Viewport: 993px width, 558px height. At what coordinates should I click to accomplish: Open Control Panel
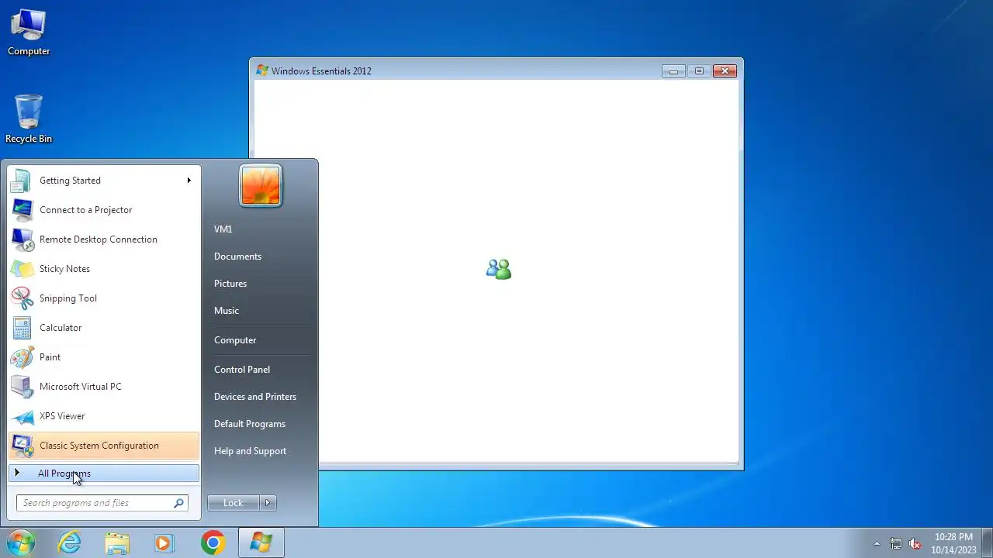click(242, 370)
